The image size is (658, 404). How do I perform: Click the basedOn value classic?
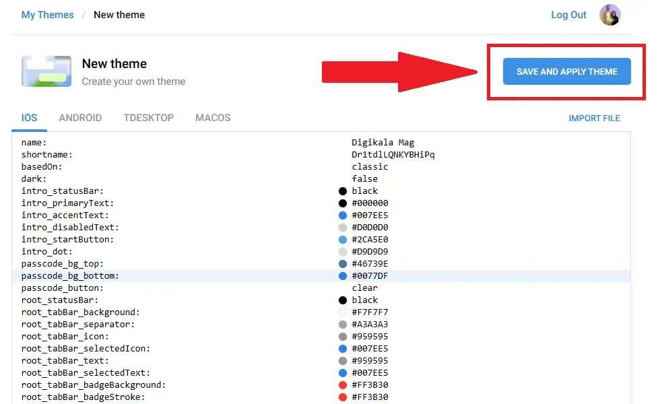(370, 167)
